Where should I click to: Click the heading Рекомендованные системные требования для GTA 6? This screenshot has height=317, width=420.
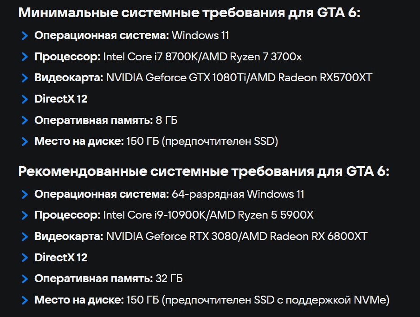[x=204, y=171]
